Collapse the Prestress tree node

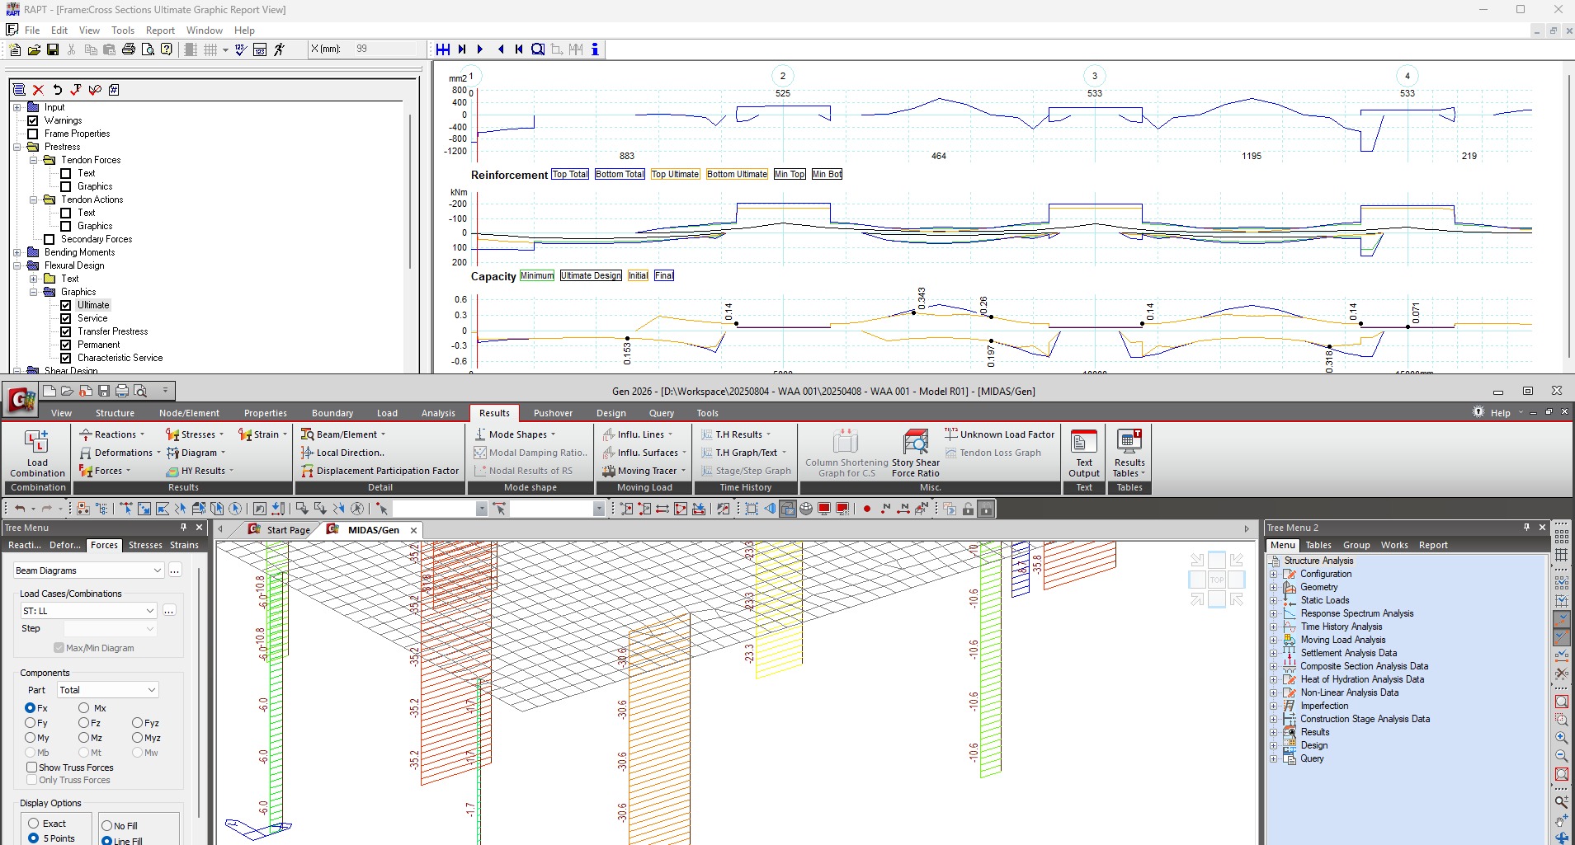click(x=17, y=147)
